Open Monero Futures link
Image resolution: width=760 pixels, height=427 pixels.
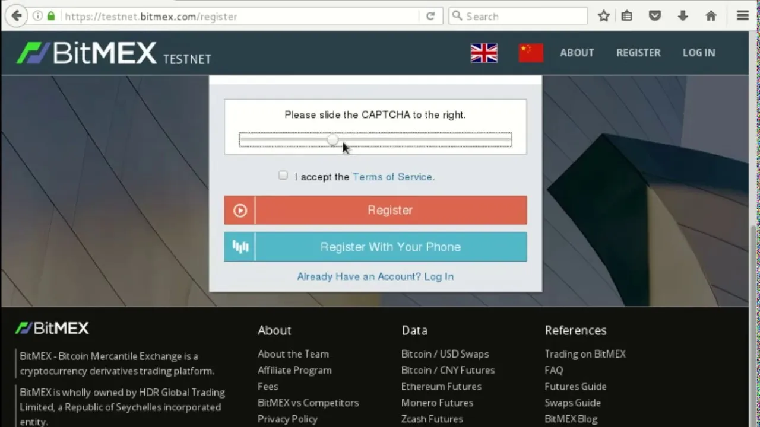coord(437,403)
